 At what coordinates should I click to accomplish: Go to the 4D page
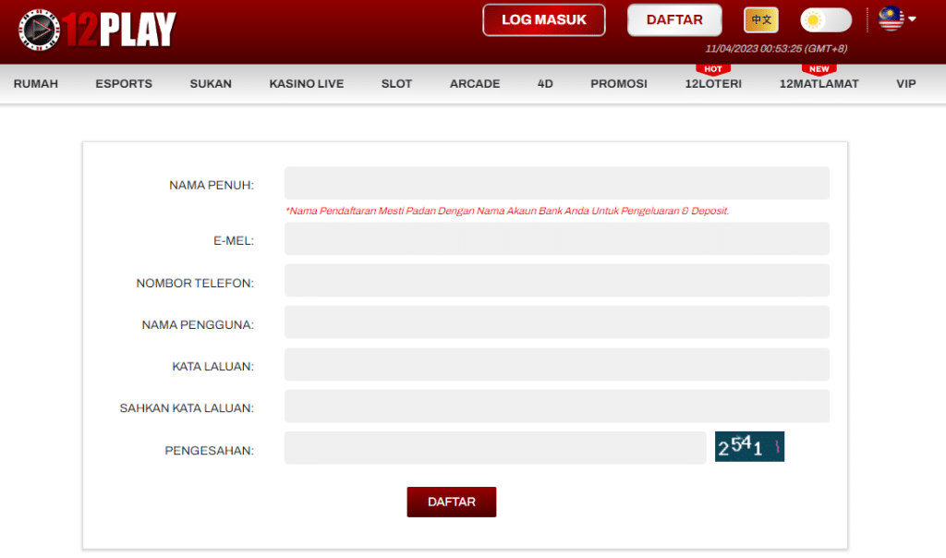[x=545, y=84]
